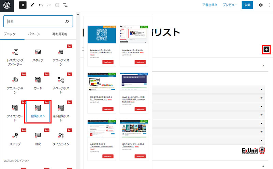Click the black plus add block button

[266, 49]
